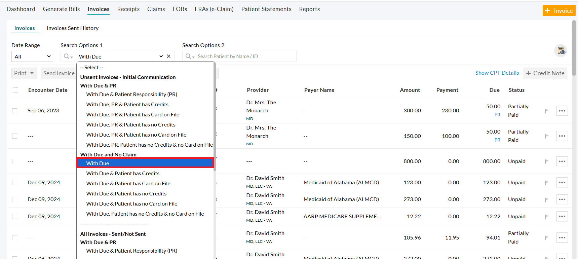Check the Sep 06, 2023 invoice row
The width and height of the screenshot is (578, 259).
coord(15,111)
